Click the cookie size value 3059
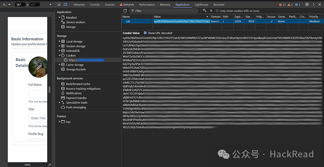 coord(251,22)
